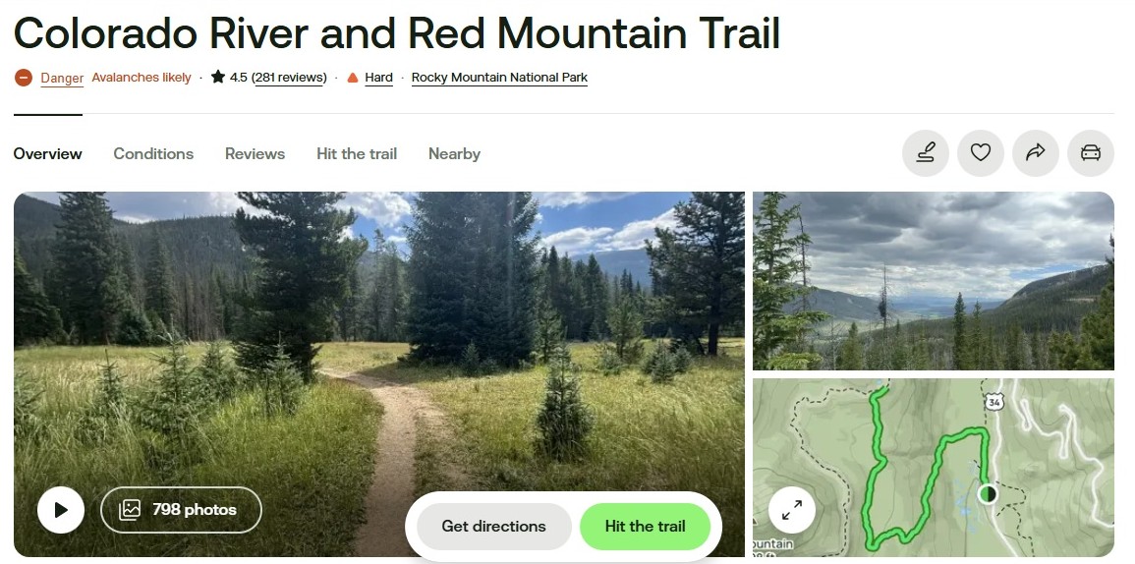Image resolution: width=1135 pixels, height=564 pixels.
Task: Click the orange Hard difficulty triangle icon
Action: [353, 78]
